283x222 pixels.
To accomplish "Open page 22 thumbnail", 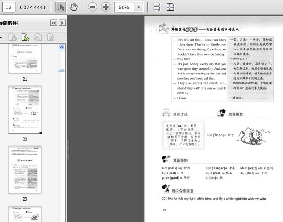I will tap(25, 110).
